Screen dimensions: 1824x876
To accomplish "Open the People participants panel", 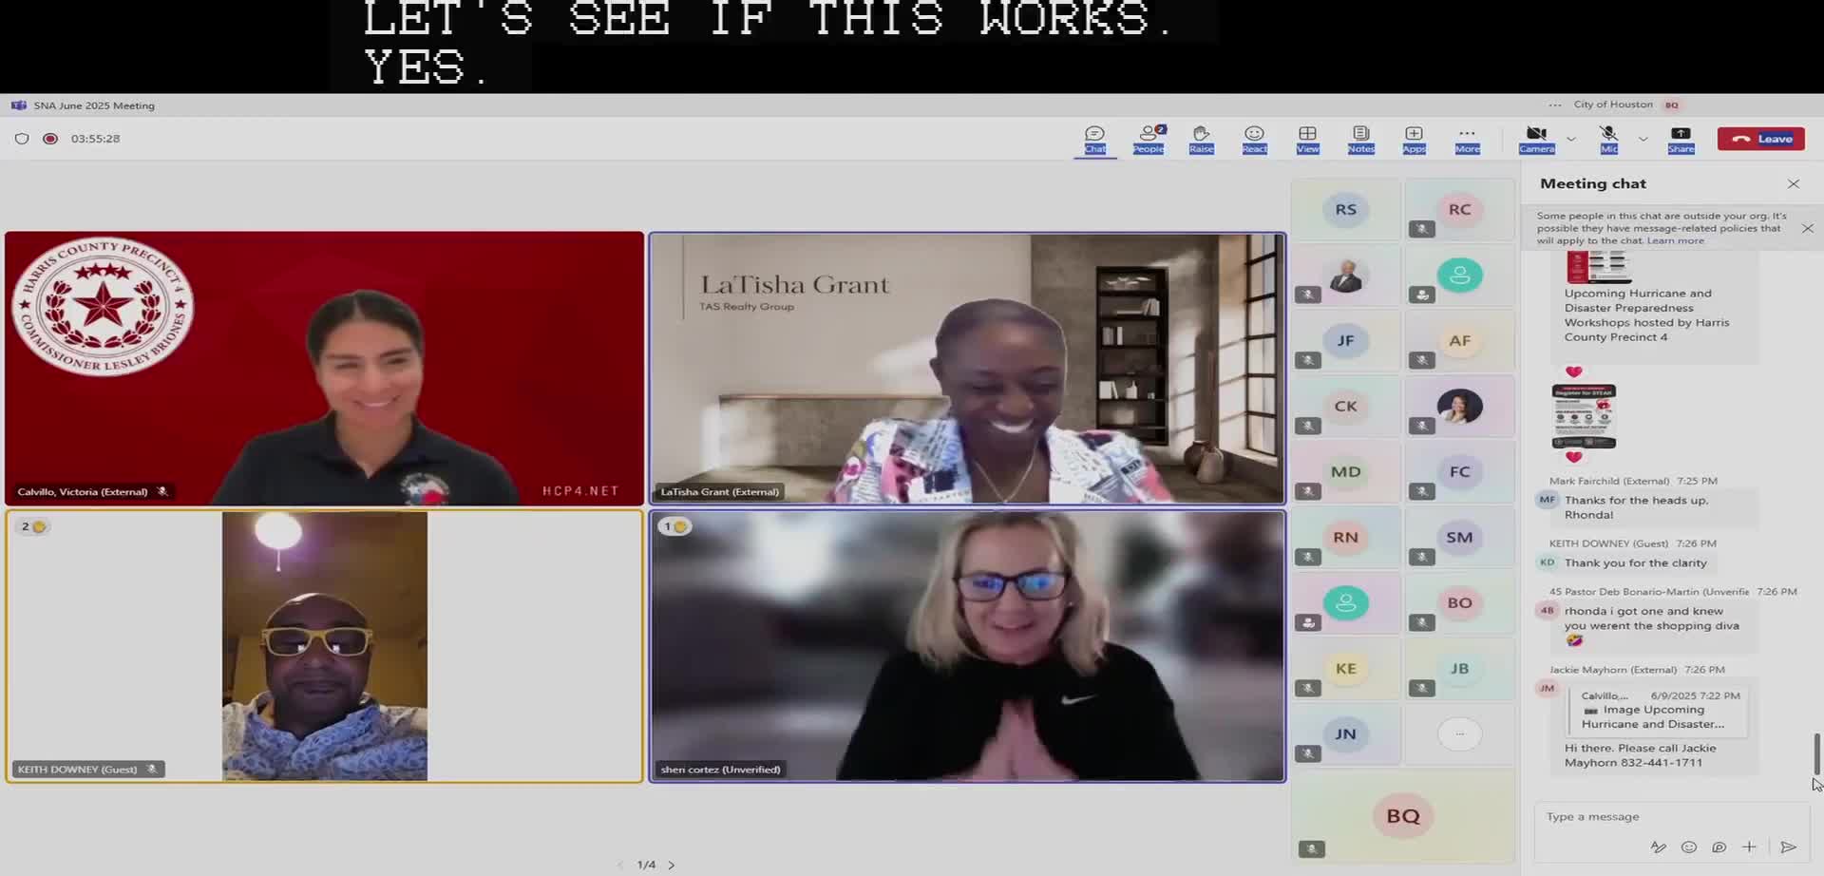I will click(x=1148, y=138).
